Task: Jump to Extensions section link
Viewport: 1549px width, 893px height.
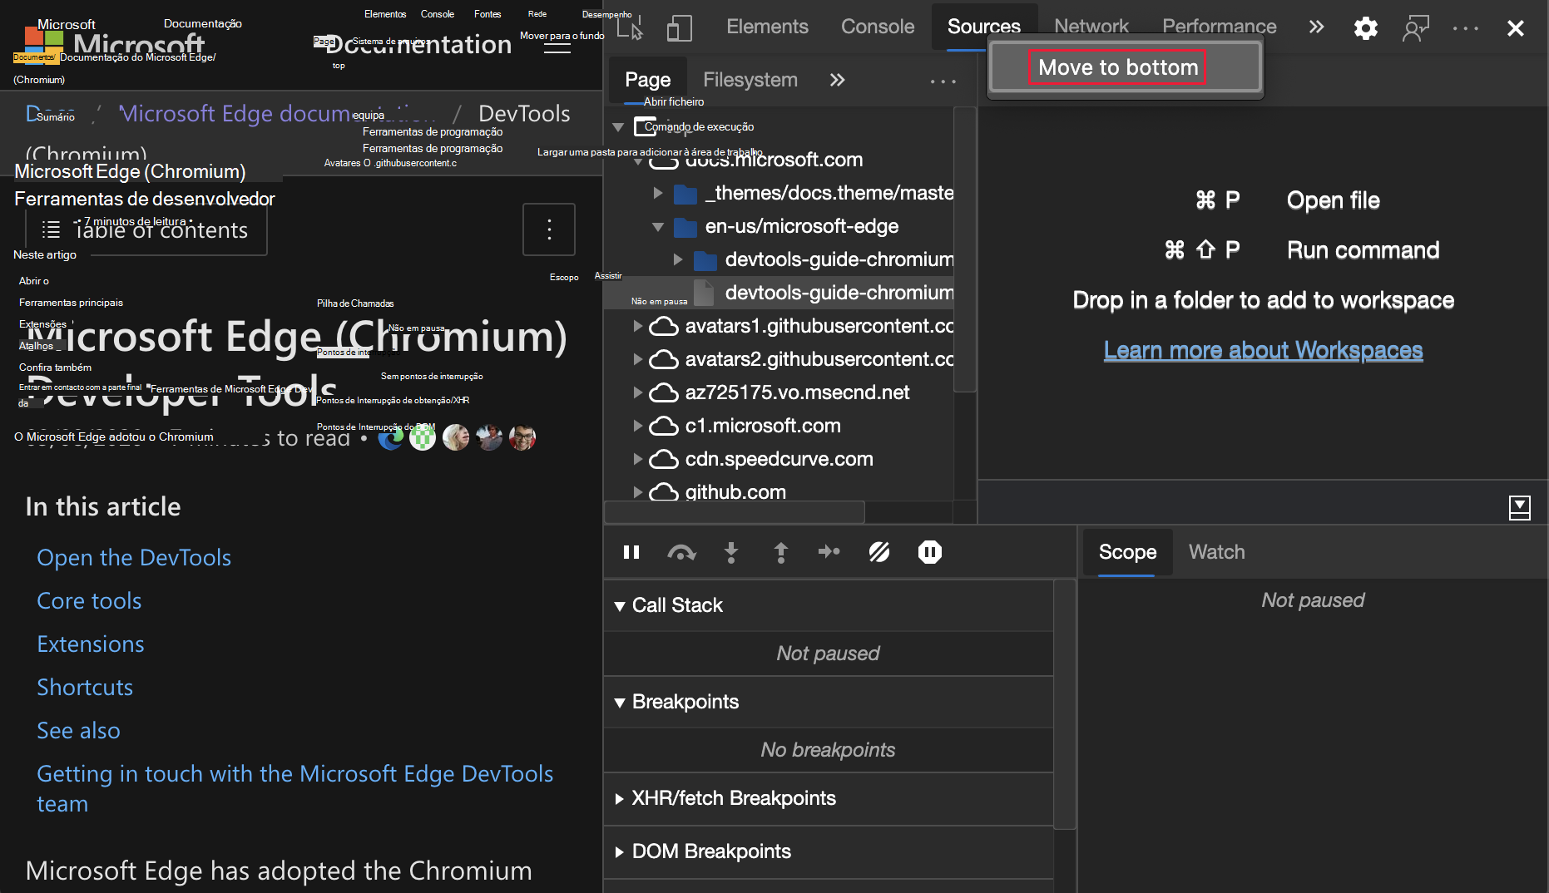Action: (x=91, y=644)
